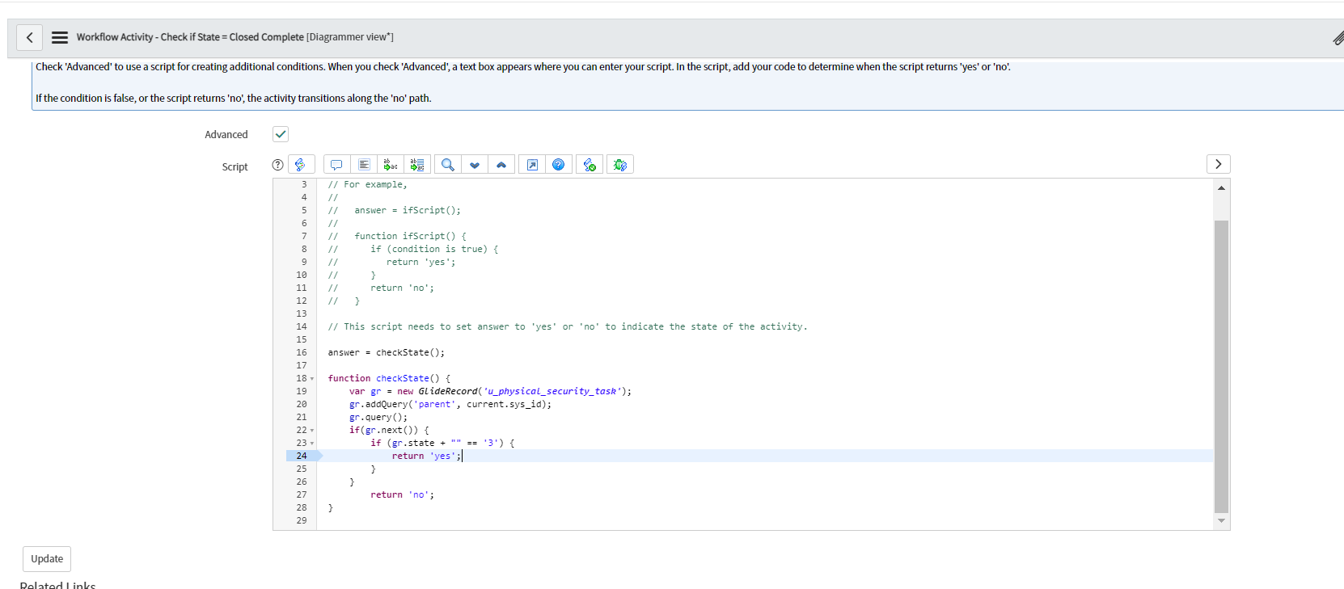Screen dimensions: 1344x589
Task: Click the 'u_physical_security_task' table name string
Action: (x=552, y=392)
